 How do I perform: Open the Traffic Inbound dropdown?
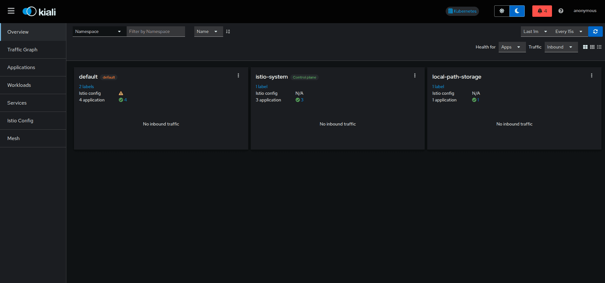pos(561,47)
